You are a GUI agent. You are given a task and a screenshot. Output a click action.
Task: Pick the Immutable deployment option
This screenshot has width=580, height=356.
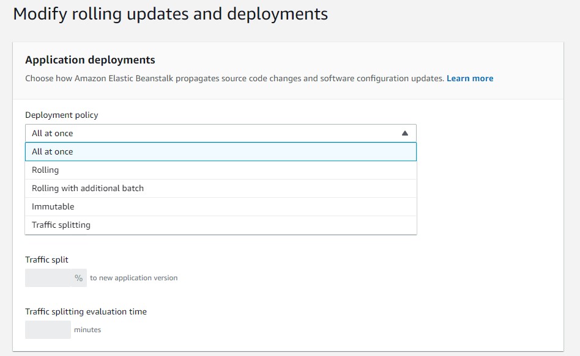[221, 207]
